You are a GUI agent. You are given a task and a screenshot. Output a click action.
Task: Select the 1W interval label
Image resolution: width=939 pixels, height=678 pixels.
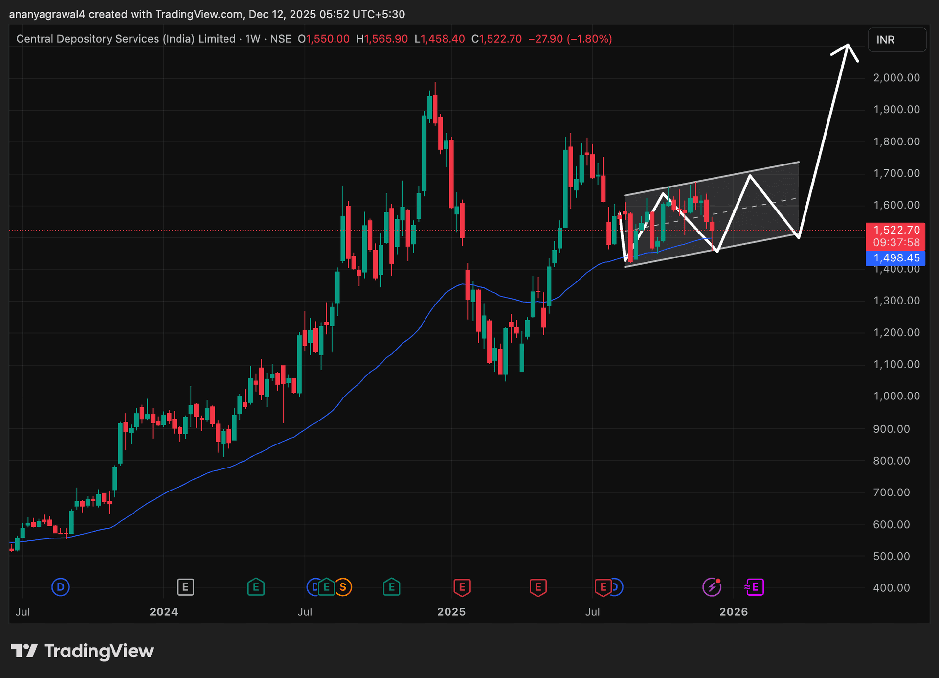[253, 39]
